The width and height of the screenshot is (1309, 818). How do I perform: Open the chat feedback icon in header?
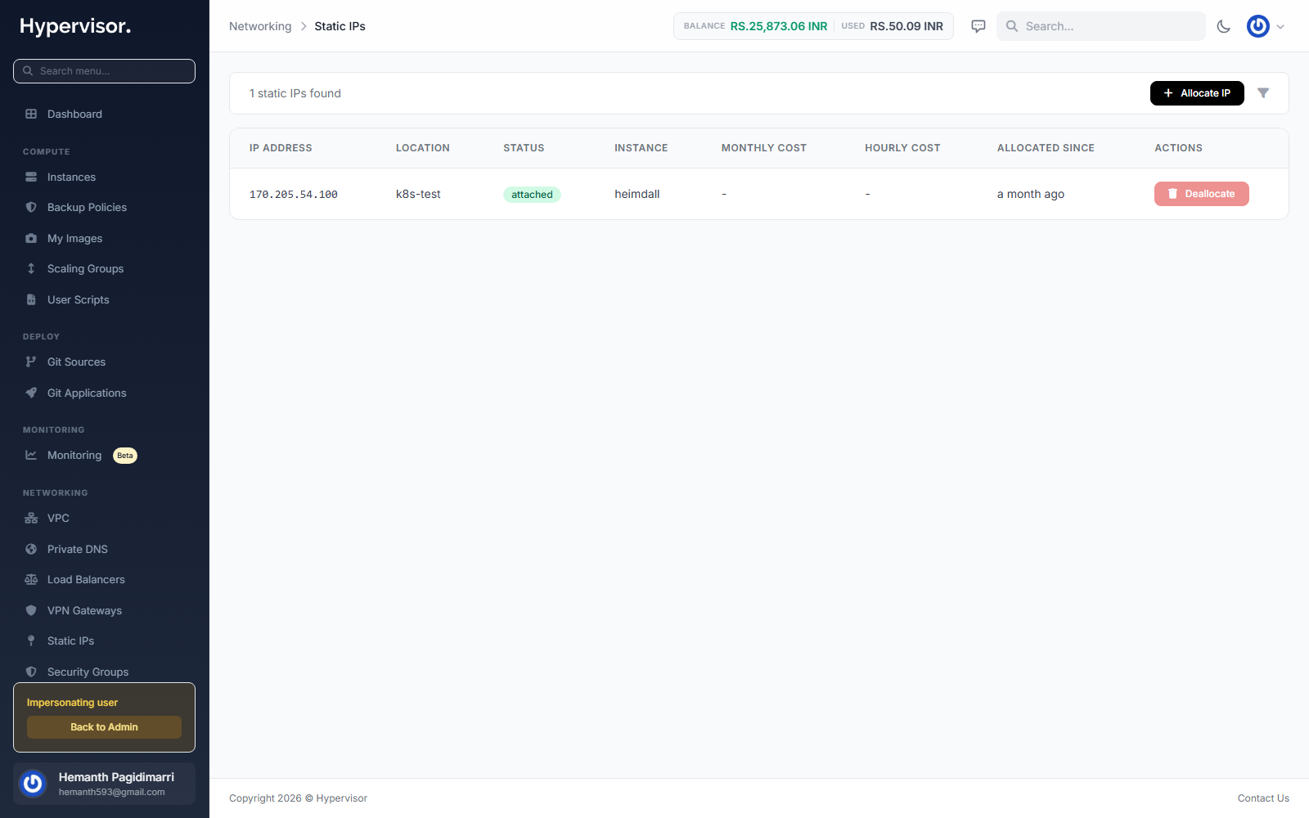[978, 26]
